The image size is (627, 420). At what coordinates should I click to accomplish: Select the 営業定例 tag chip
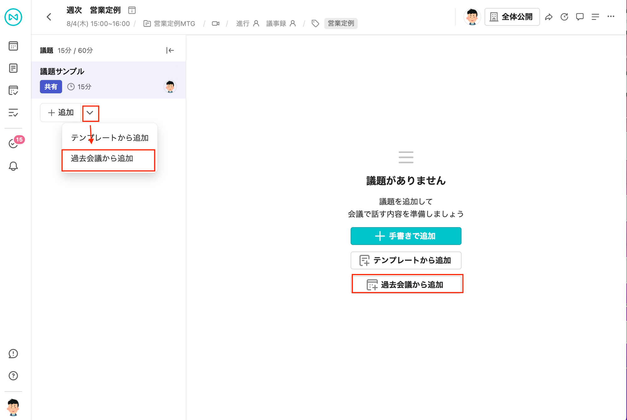pyautogui.click(x=341, y=24)
